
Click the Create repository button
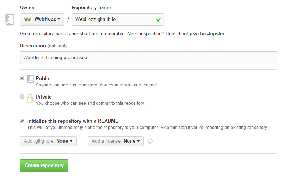click(44, 165)
